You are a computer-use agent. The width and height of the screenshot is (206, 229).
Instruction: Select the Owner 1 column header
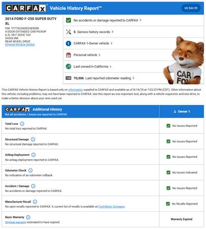[182, 111]
